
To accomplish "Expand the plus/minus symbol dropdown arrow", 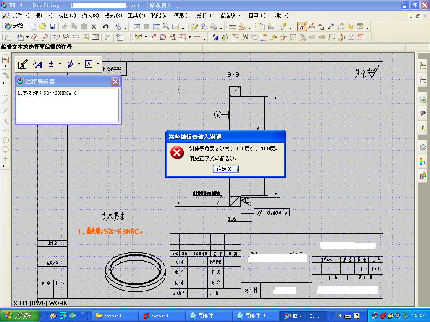I will (x=60, y=64).
